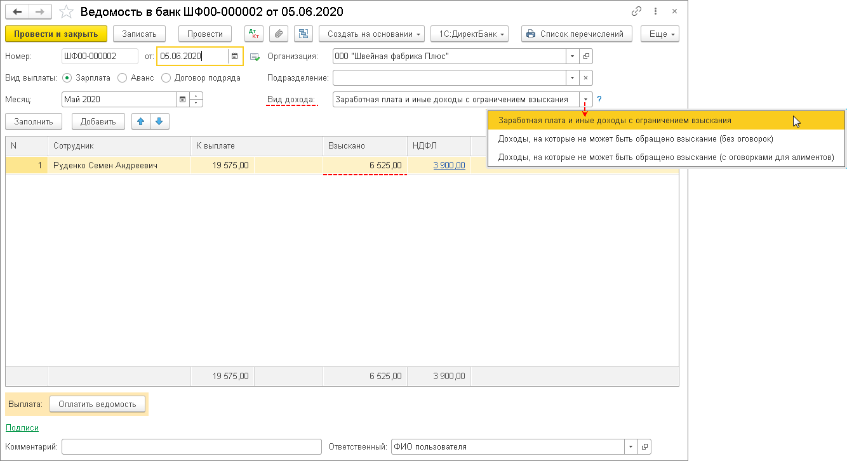Click the НДФЛ column header
Viewport: 847px width, 461px height.
[x=439, y=146]
